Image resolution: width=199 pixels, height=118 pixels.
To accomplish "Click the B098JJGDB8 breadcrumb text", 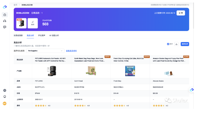I will point(27,5).
